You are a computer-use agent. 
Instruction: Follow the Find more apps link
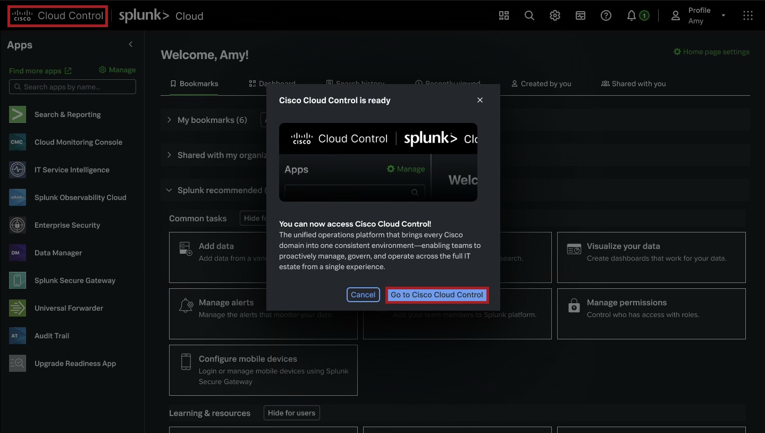(x=40, y=71)
